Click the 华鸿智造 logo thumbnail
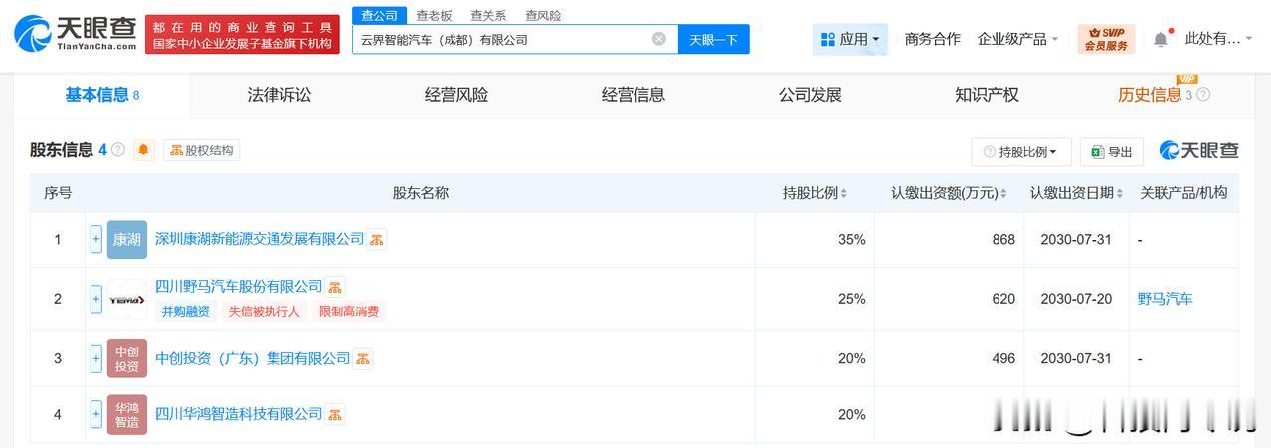This screenshot has width=1271, height=448. pos(127,414)
